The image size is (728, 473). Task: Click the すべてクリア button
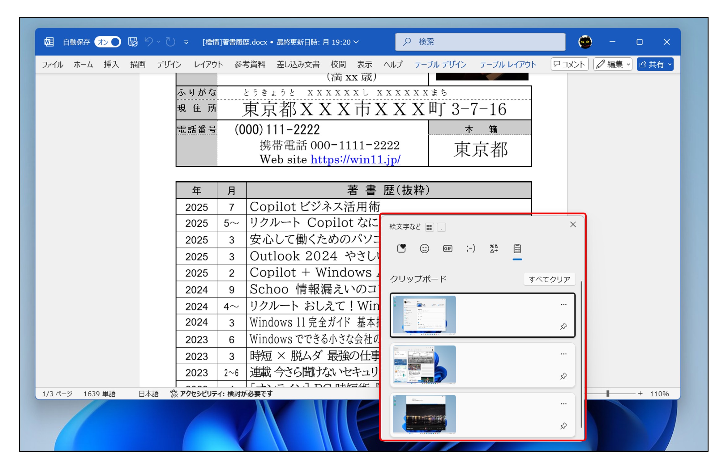[549, 279]
